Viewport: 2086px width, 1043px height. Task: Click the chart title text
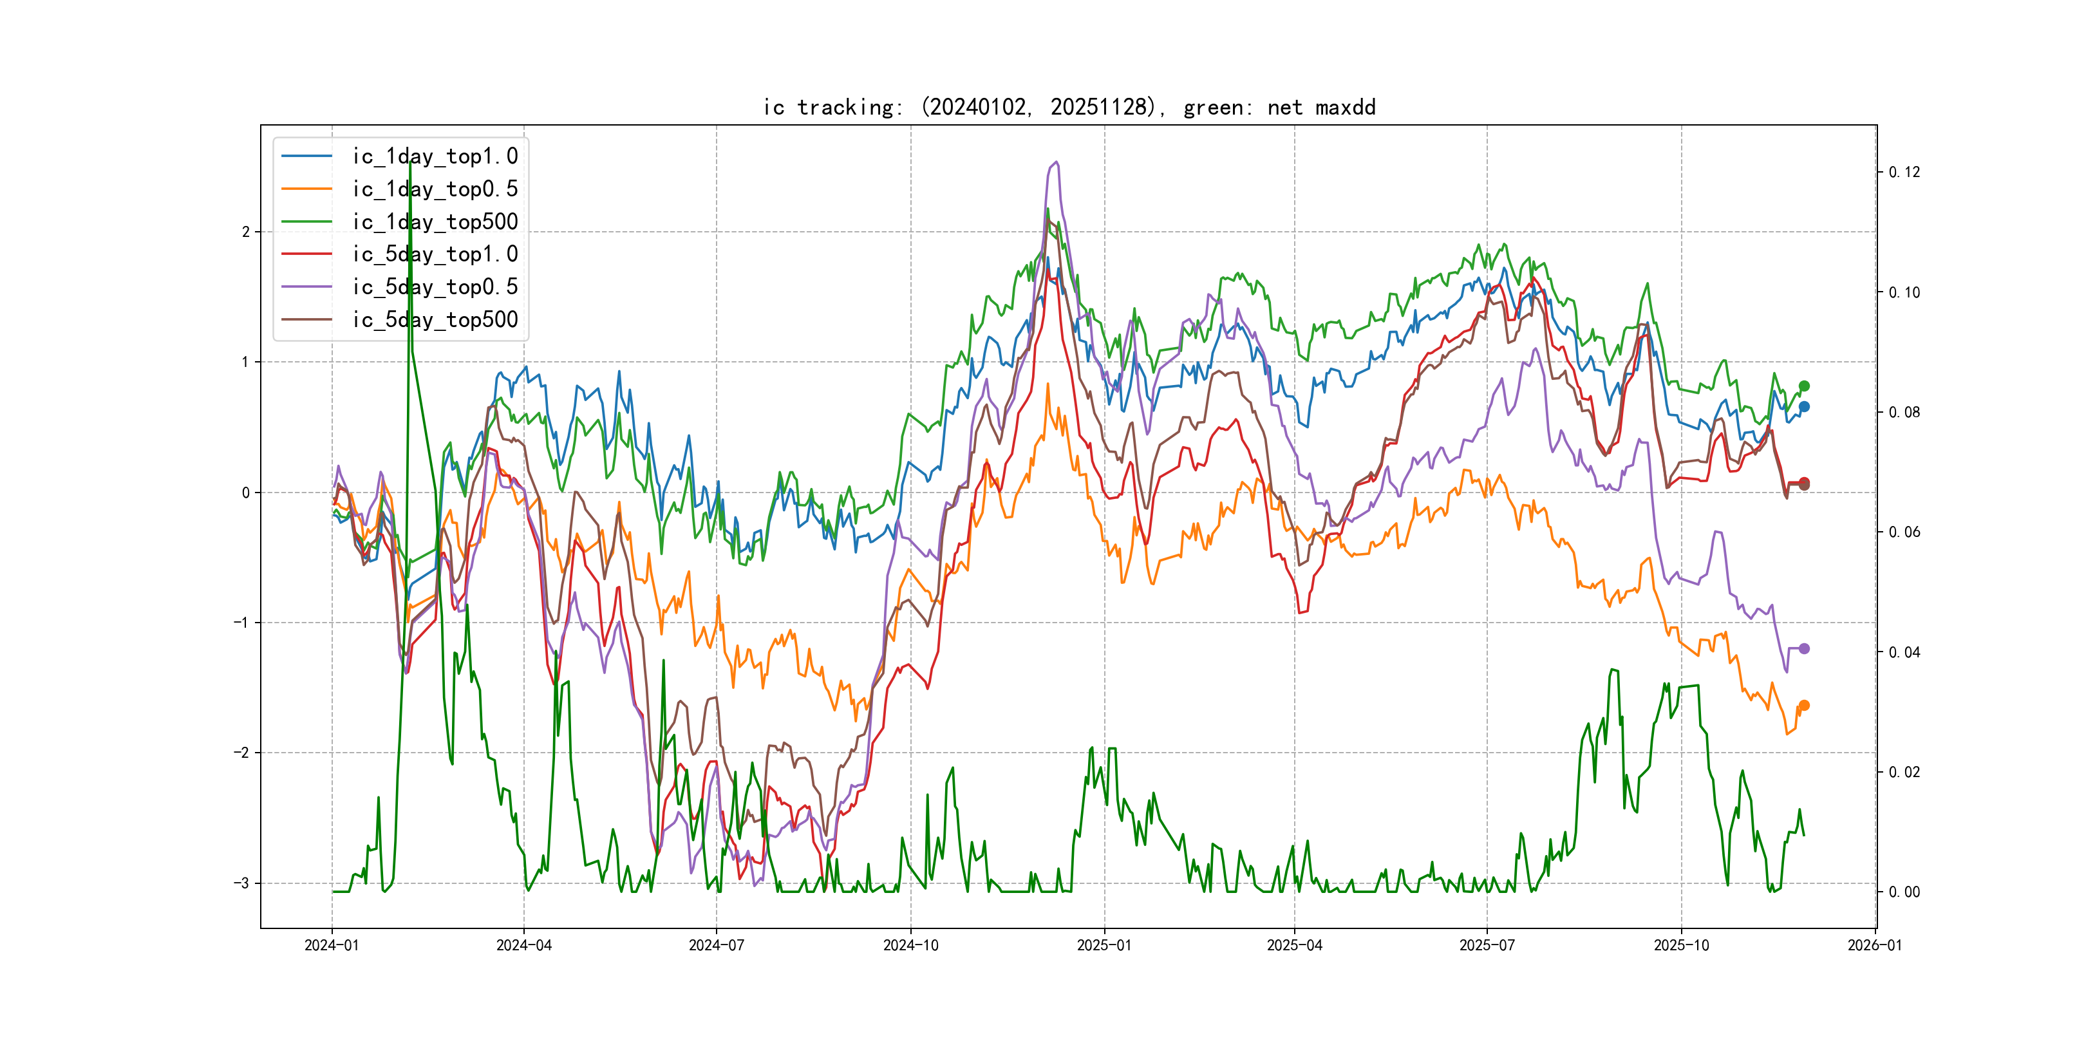pyautogui.click(x=1069, y=107)
